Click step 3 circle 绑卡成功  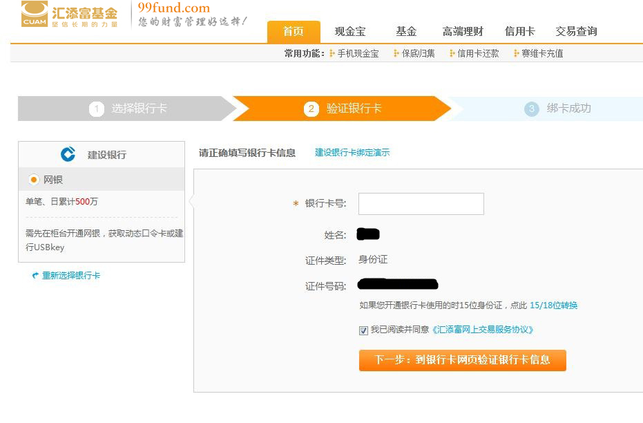pos(531,109)
